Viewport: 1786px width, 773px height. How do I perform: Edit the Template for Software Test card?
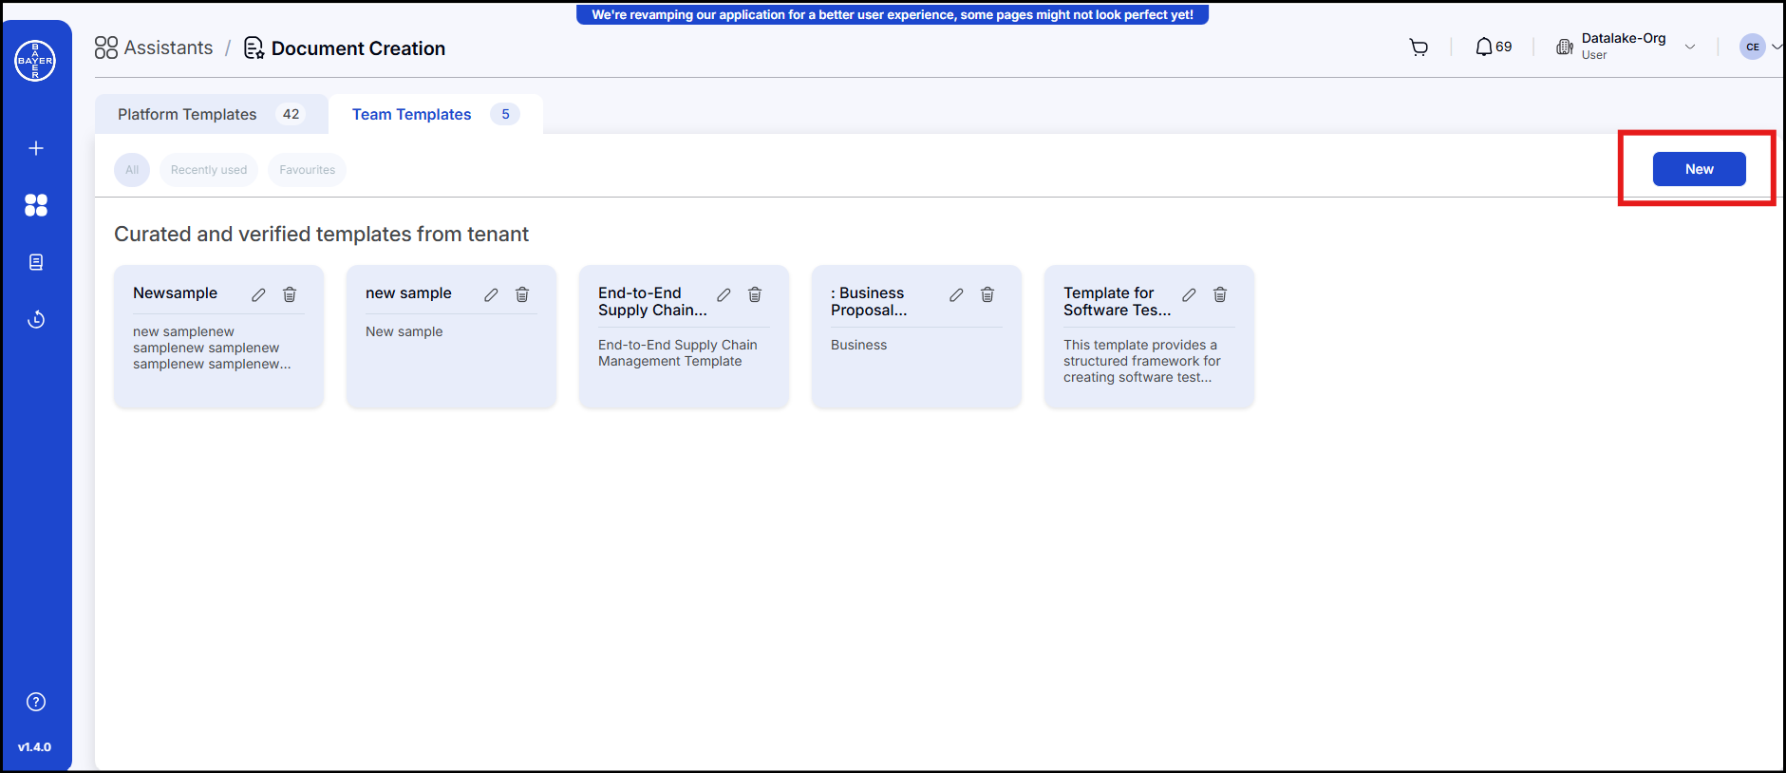pos(1189,294)
